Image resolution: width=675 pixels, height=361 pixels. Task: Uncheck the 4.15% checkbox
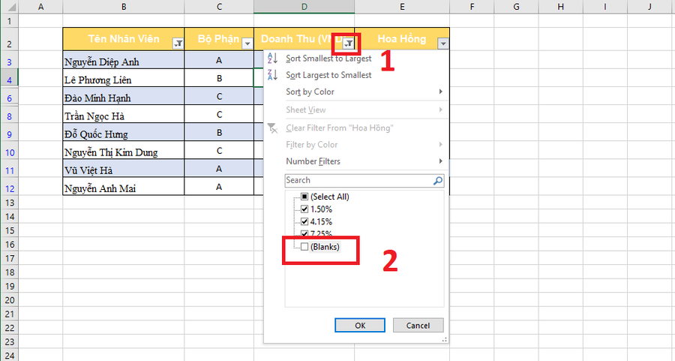(304, 222)
